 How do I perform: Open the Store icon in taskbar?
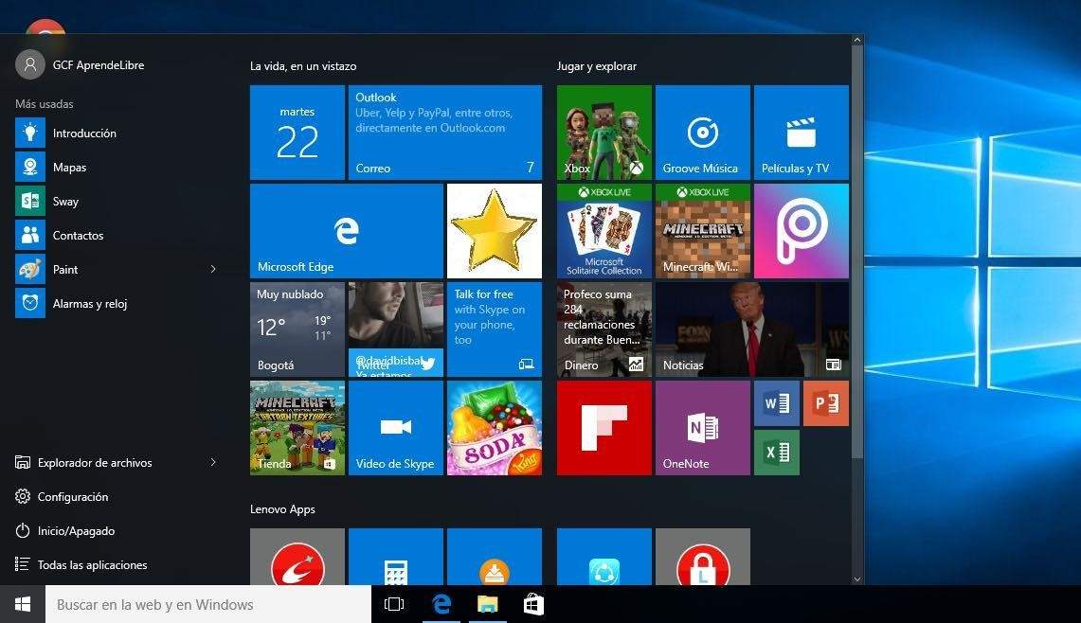pos(533,604)
